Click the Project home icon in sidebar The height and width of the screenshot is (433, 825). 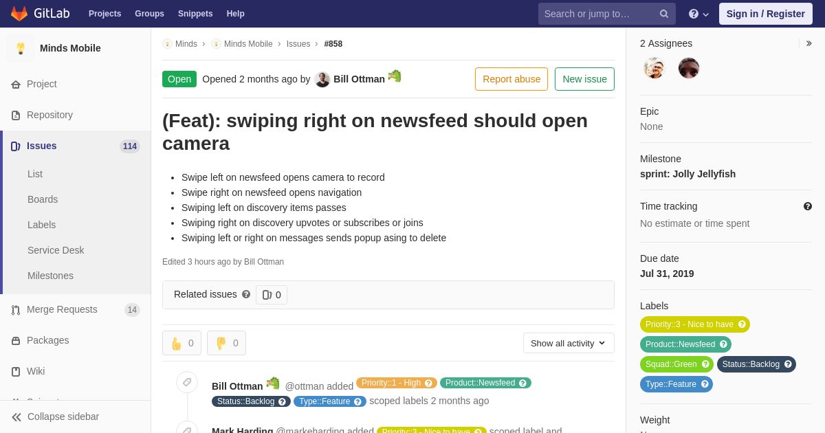16,85
